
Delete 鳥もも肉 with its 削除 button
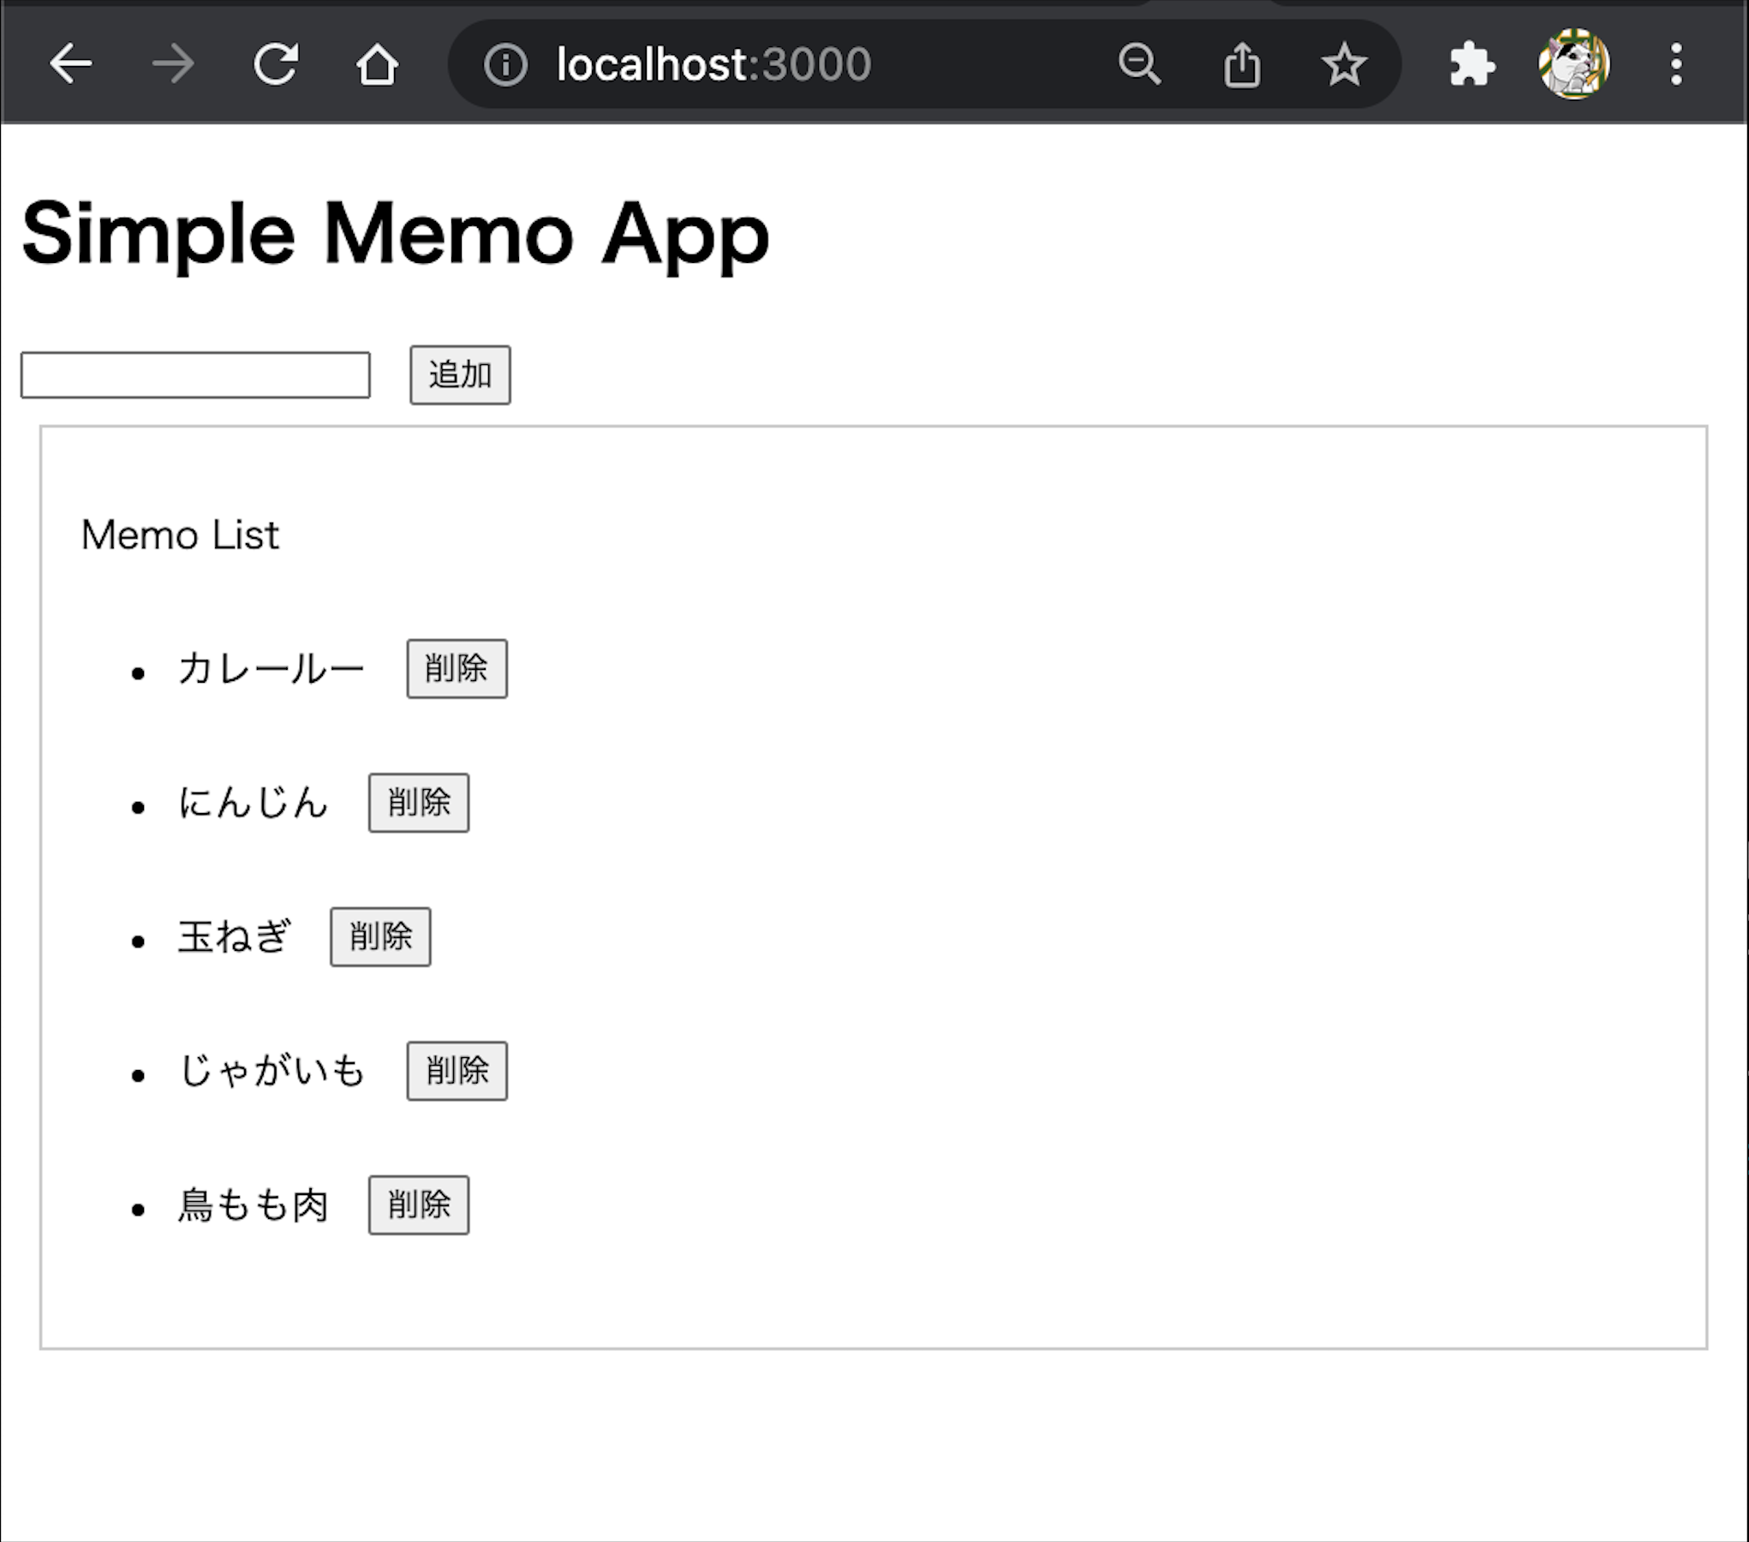point(418,1204)
